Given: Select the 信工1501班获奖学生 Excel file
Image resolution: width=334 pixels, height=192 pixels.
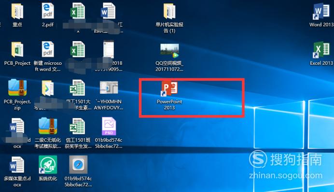Looking at the screenshot, I should click(x=78, y=126).
